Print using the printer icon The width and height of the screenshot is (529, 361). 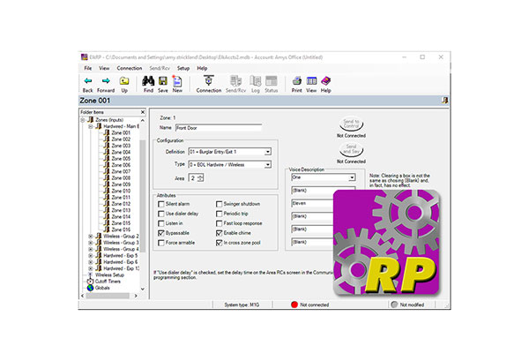[x=297, y=81]
